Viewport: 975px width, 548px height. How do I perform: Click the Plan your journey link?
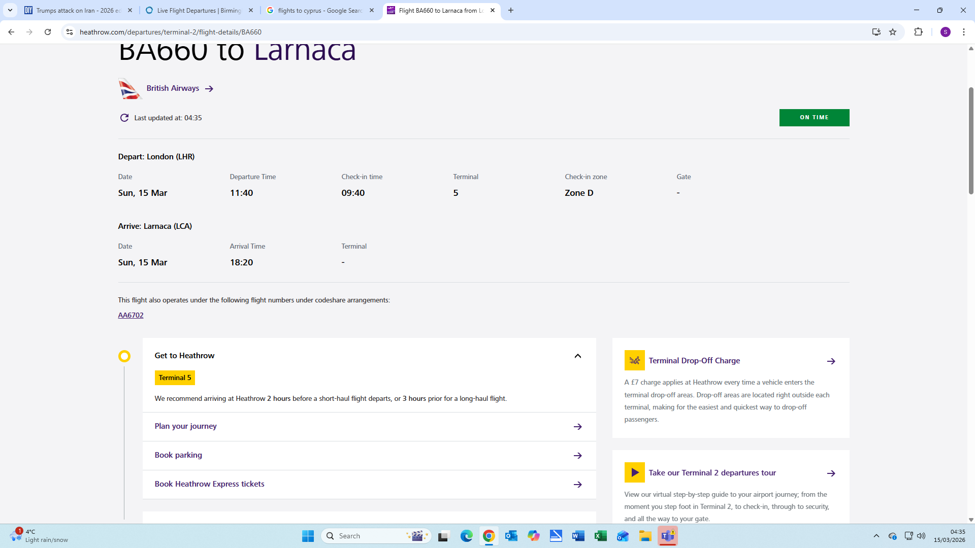point(185,426)
